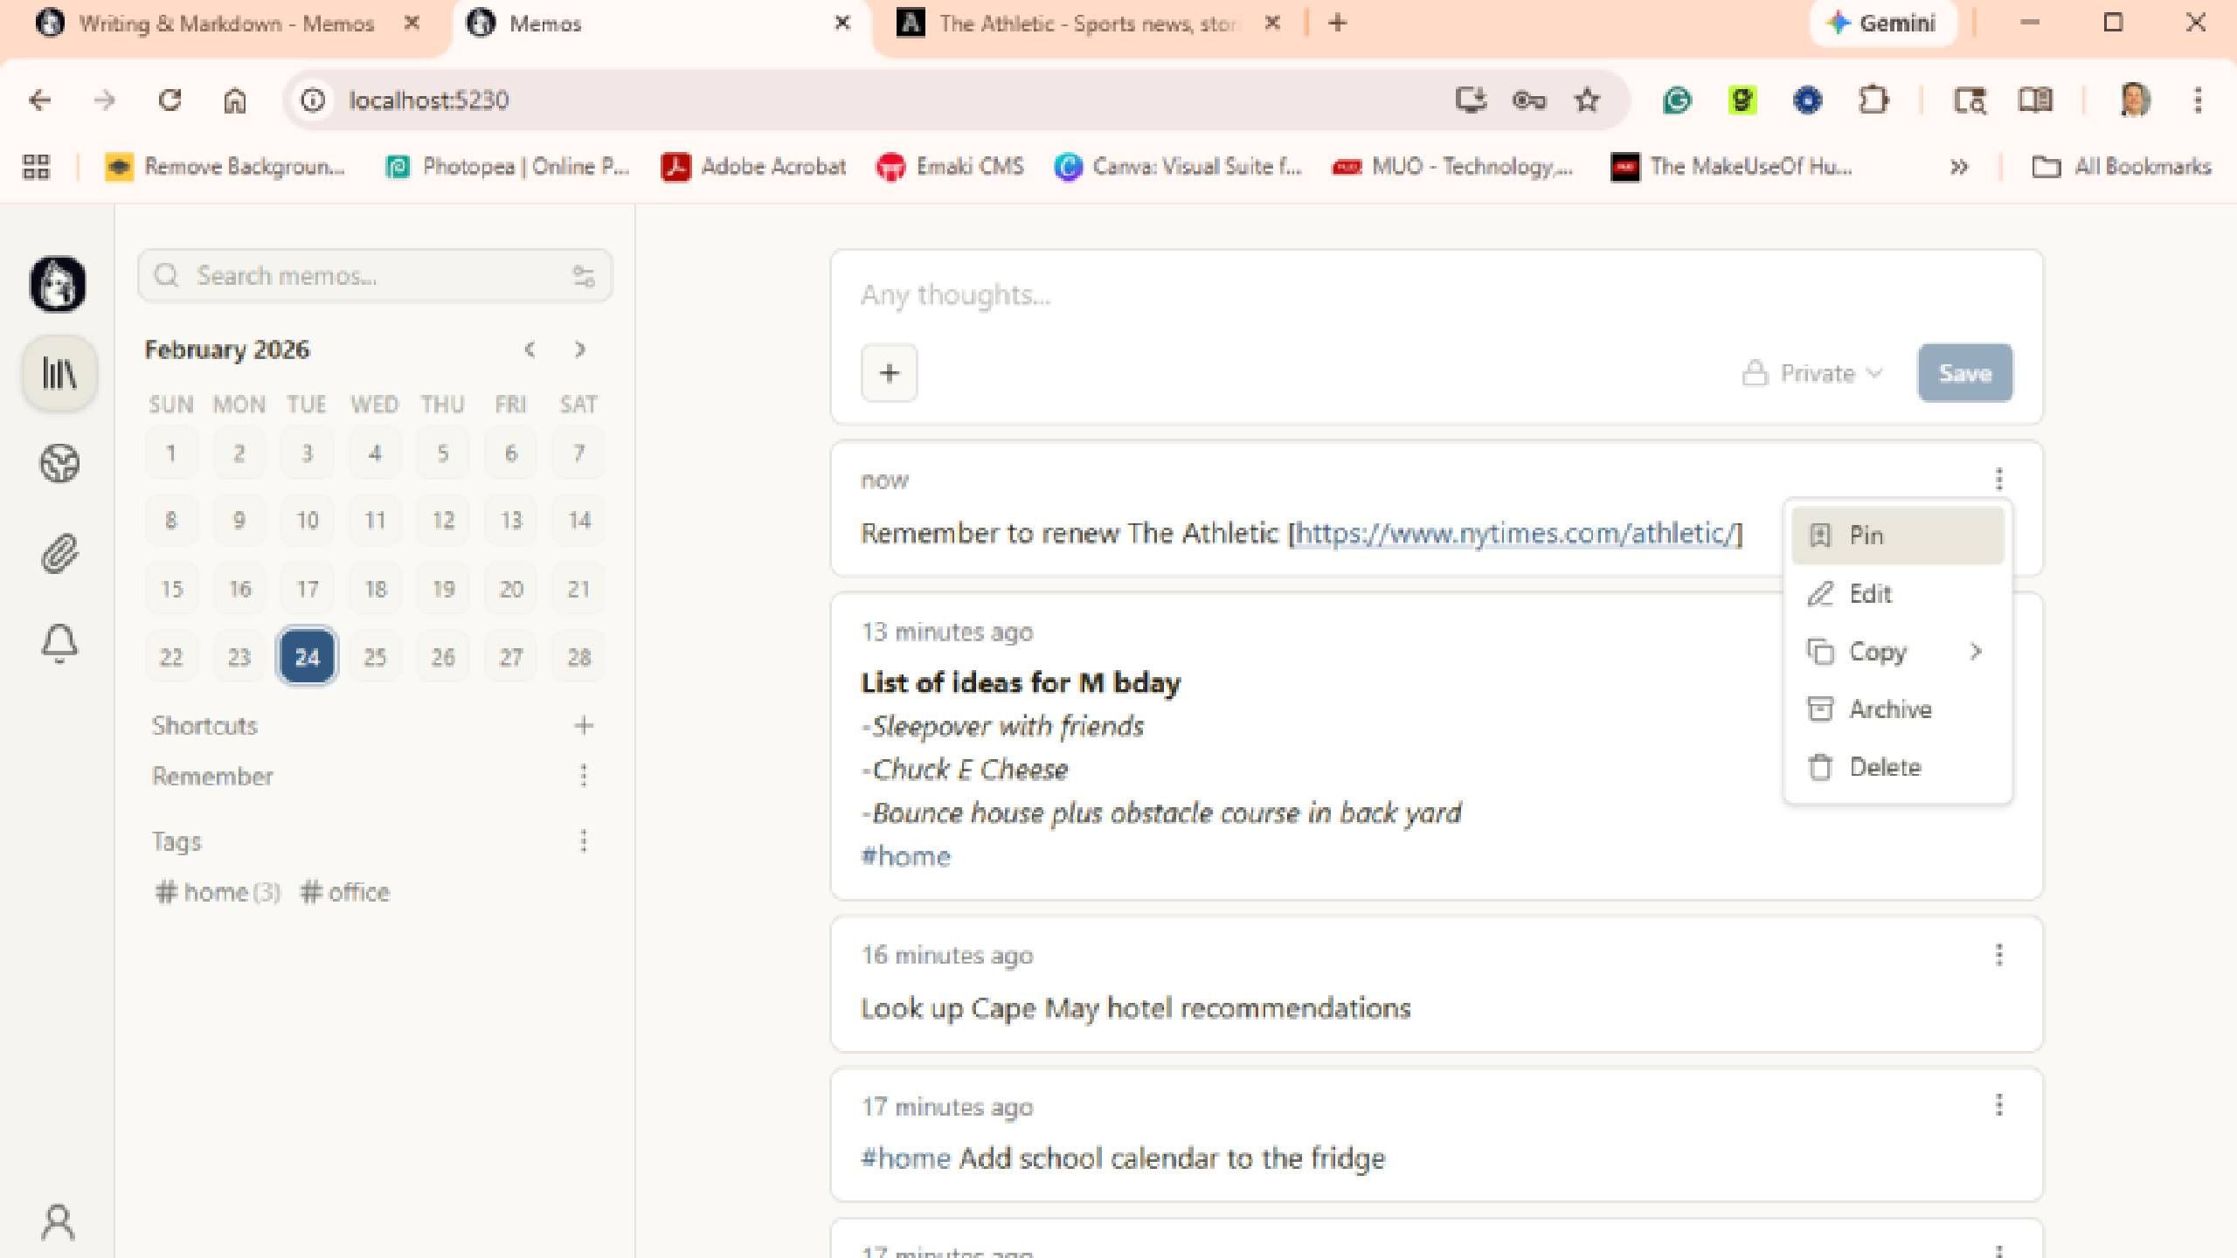Reload the current browser page
Viewport: 2237px width, 1258px height.
click(170, 100)
